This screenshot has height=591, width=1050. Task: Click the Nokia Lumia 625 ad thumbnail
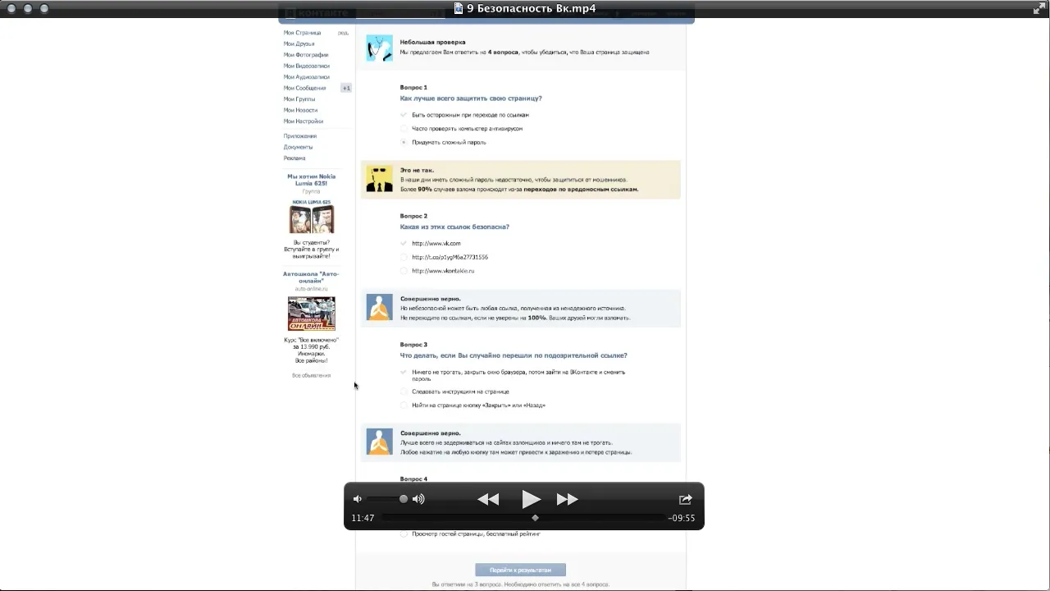[x=311, y=219]
